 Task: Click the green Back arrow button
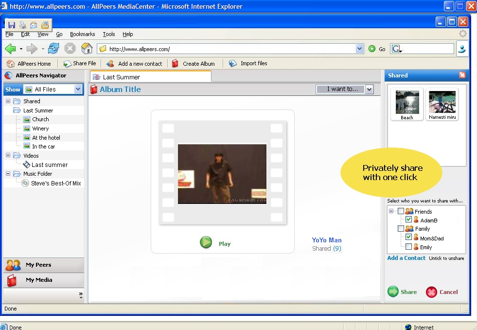pos(10,49)
